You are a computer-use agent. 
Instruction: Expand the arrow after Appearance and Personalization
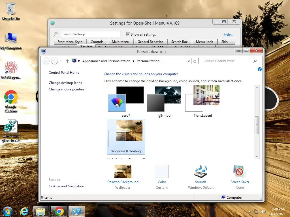click(134, 61)
